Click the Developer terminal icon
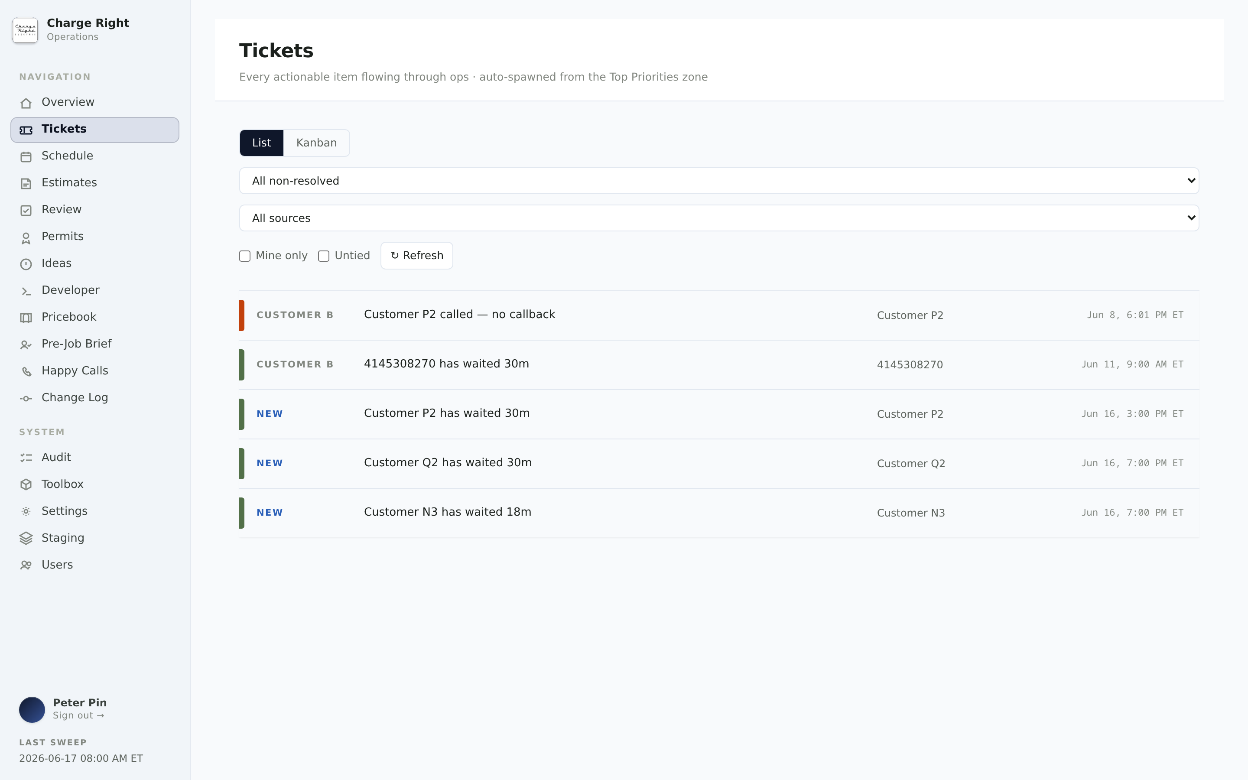Image resolution: width=1248 pixels, height=780 pixels. pyautogui.click(x=26, y=292)
